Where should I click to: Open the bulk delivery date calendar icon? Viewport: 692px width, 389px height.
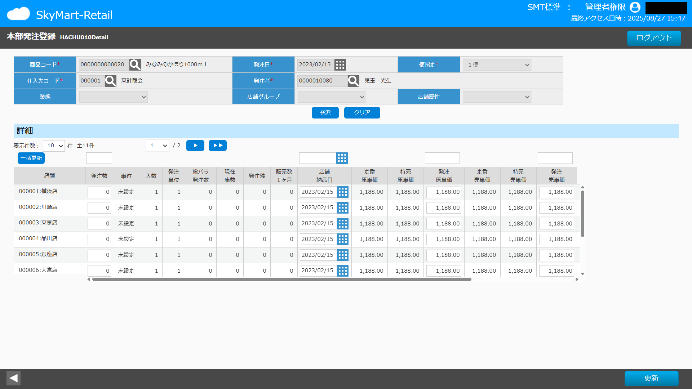click(x=342, y=158)
